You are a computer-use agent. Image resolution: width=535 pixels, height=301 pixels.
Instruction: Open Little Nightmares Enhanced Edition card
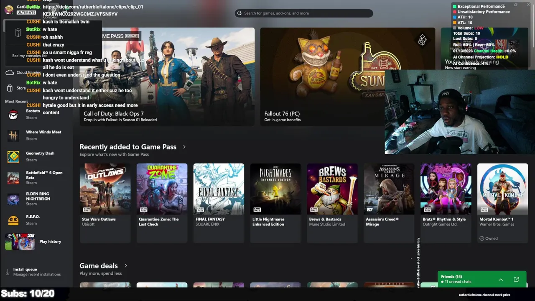pyautogui.click(x=275, y=203)
